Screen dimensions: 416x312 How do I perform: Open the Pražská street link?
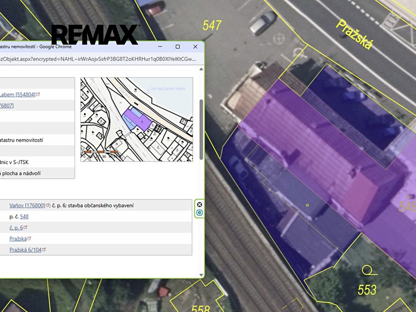18,239
